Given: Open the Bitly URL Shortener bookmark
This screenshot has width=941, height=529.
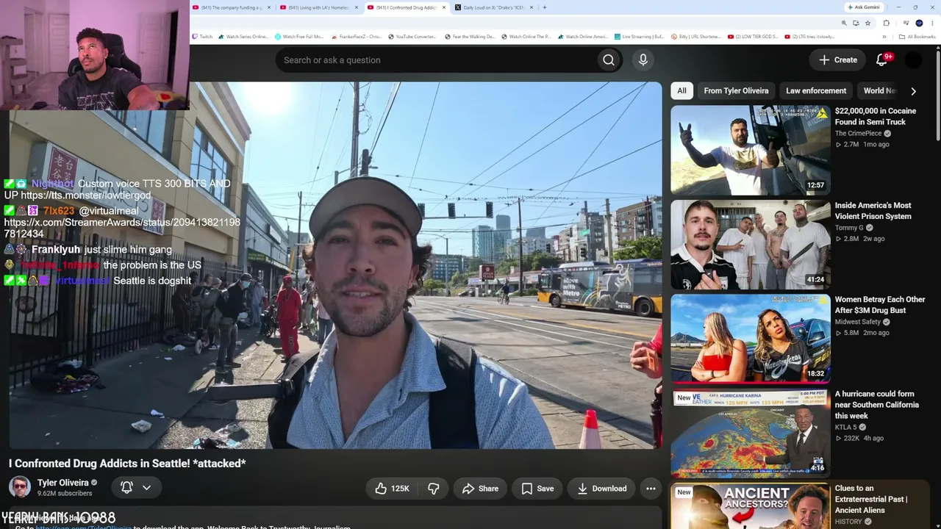Looking at the screenshot, I should (x=696, y=37).
